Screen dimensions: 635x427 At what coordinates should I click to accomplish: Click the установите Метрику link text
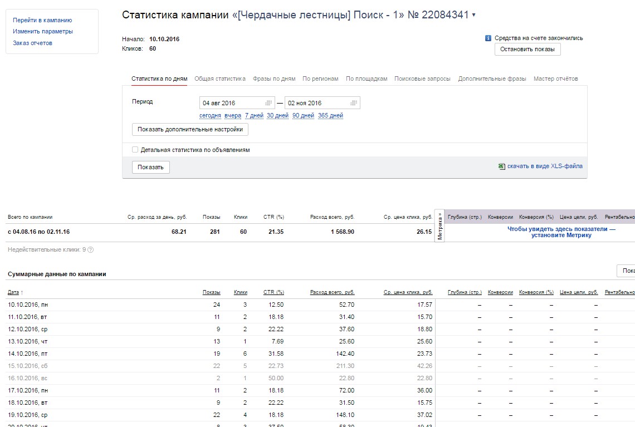[561, 235]
